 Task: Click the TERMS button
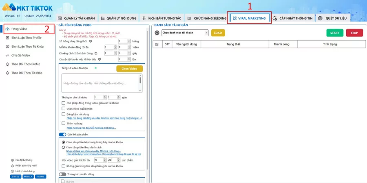click(41, 177)
